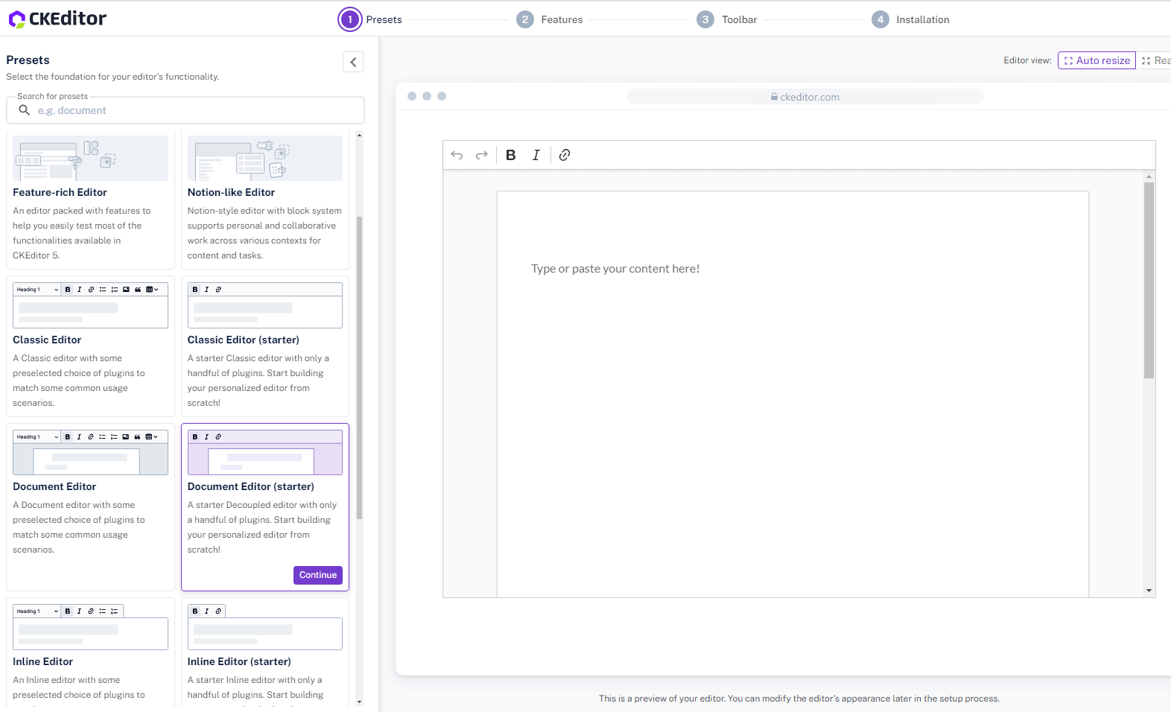The height and width of the screenshot is (712, 1171).
Task: Click the search magnifier icon
Action: coord(25,110)
